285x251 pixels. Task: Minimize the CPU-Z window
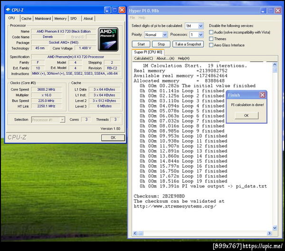pos(108,10)
